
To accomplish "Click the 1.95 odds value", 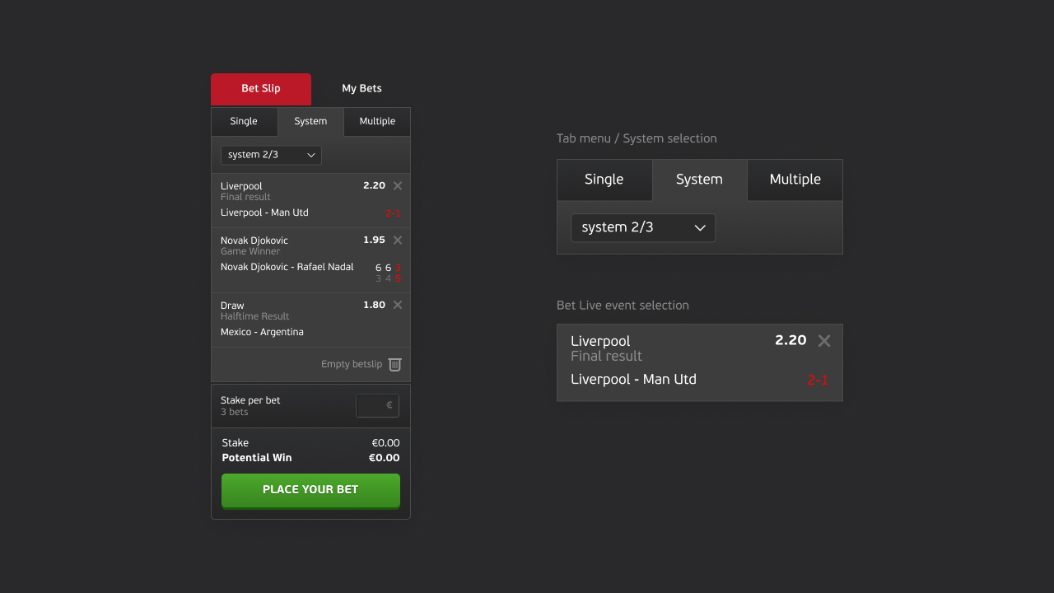I will [x=374, y=240].
